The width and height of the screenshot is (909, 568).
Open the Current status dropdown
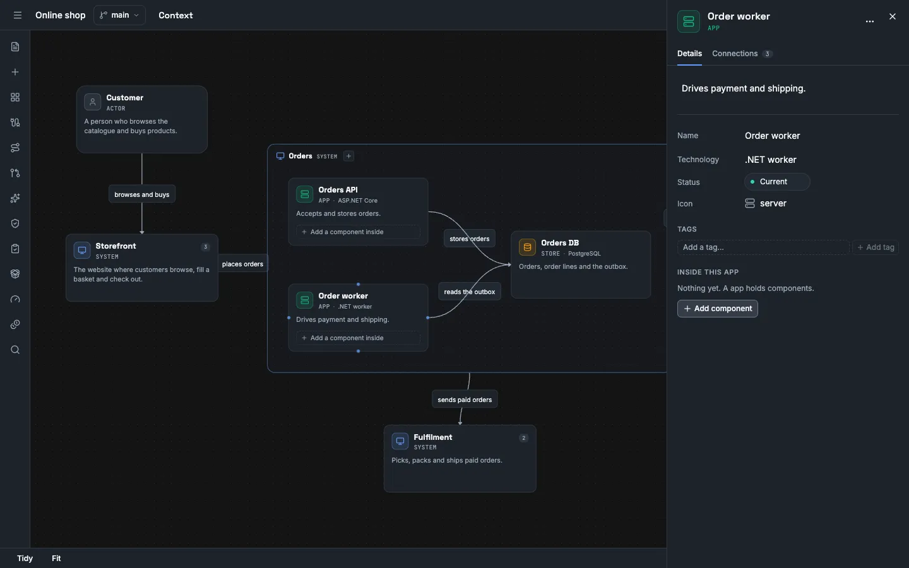click(777, 182)
